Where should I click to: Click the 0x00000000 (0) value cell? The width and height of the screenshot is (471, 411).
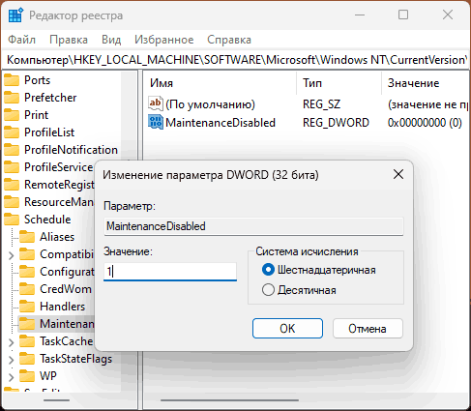(x=425, y=123)
